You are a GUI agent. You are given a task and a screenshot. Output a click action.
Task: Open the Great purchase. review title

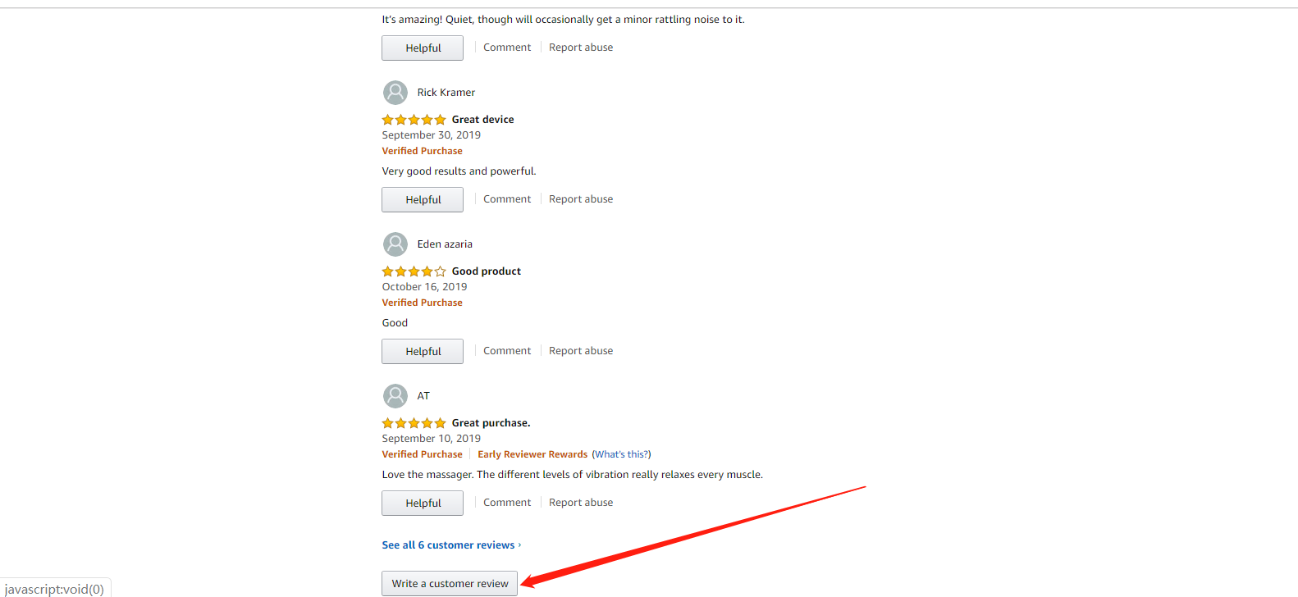point(491,423)
